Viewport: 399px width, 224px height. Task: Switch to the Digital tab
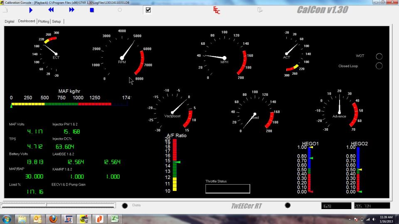(10, 22)
